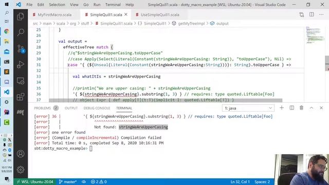Open the Windows Start menu
329x185 pixels.
(7, 4)
